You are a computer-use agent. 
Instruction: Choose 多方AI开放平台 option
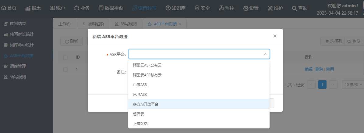coord(146,104)
